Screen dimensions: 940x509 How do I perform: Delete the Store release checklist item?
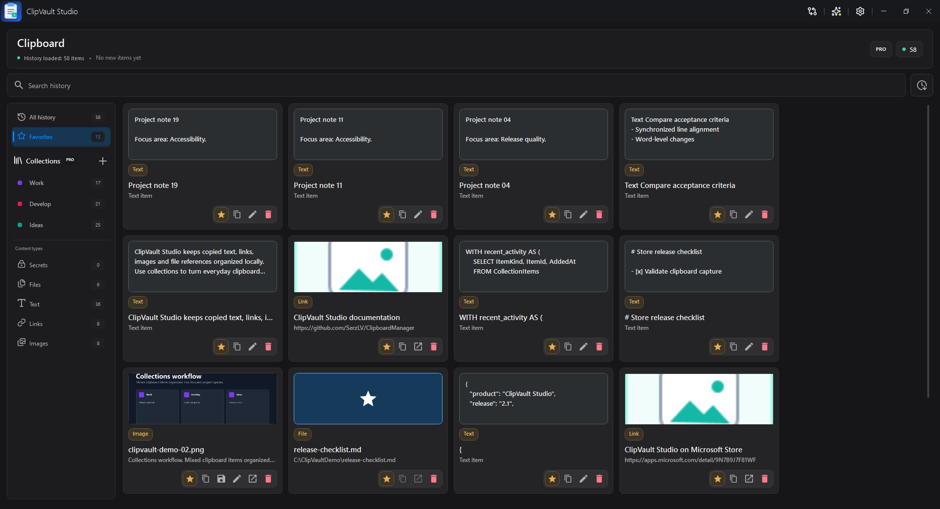765,347
